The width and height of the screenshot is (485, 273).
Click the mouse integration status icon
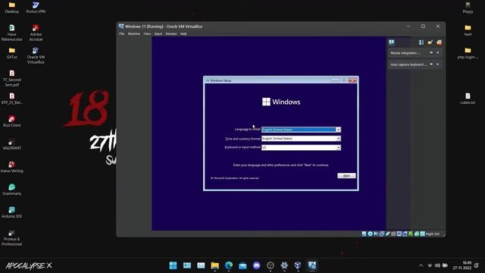(417, 234)
